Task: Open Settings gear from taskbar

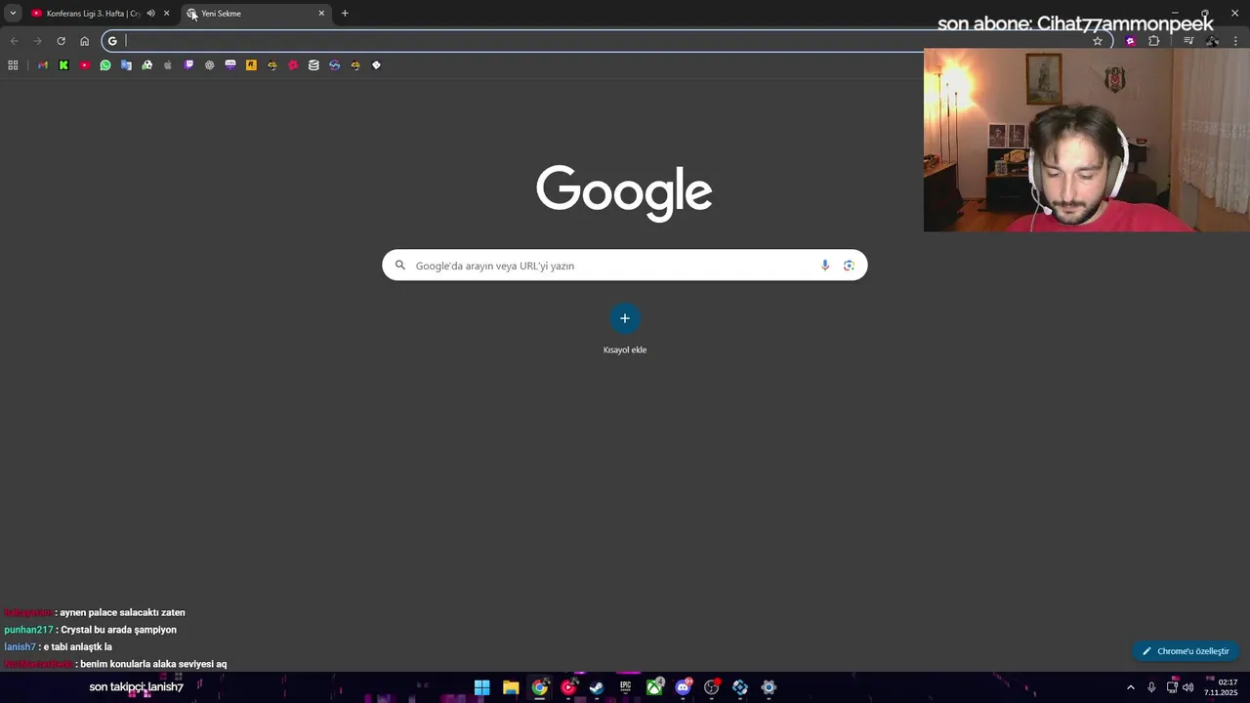Action: tap(769, 687)
